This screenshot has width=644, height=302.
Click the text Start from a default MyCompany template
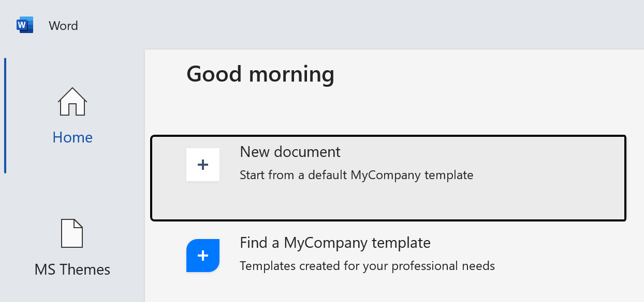point(356,175)
